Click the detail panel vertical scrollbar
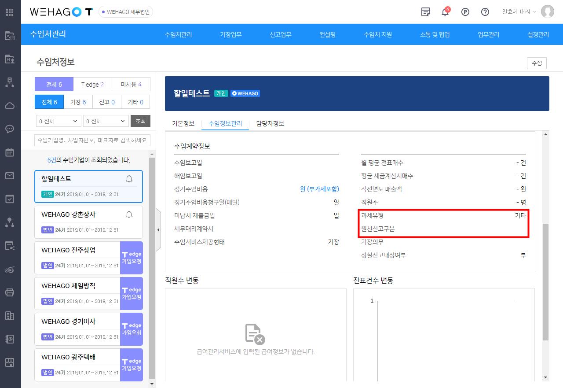Image resolution: width=563 pixels, height=388 pixels. click(545, 282)
